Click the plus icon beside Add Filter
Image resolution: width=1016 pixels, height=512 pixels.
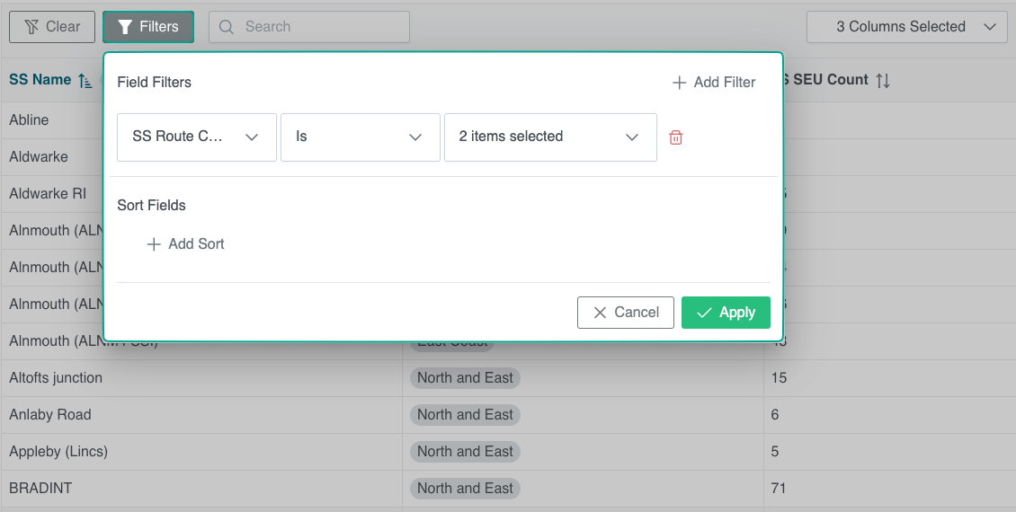coord(679,83)
